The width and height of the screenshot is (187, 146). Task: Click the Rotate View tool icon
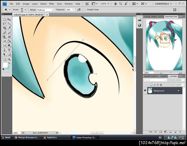point(126,4)
